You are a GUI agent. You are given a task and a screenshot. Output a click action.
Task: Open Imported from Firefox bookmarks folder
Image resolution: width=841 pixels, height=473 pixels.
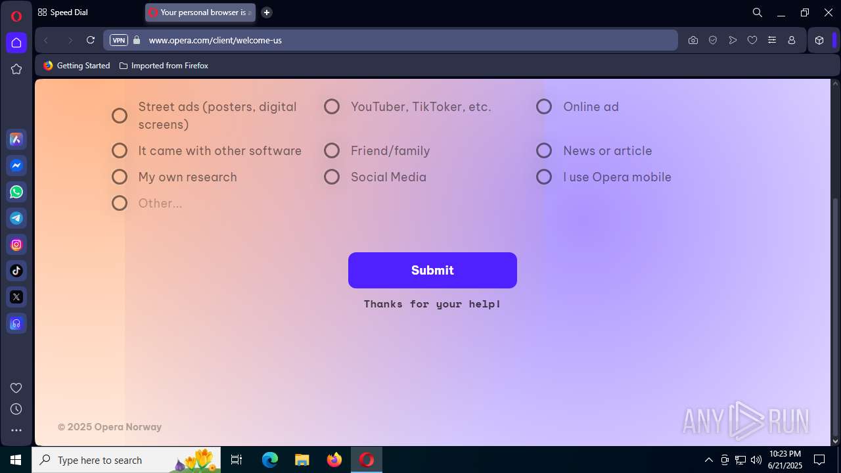click(164, 66)
